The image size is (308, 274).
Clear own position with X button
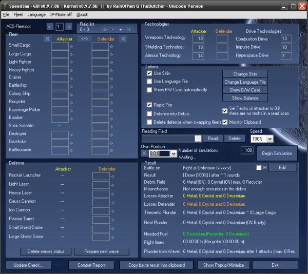(144, 153)
